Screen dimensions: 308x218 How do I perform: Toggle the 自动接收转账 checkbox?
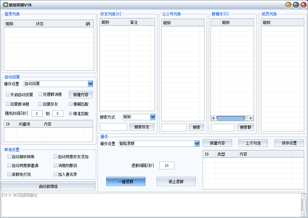9,157
